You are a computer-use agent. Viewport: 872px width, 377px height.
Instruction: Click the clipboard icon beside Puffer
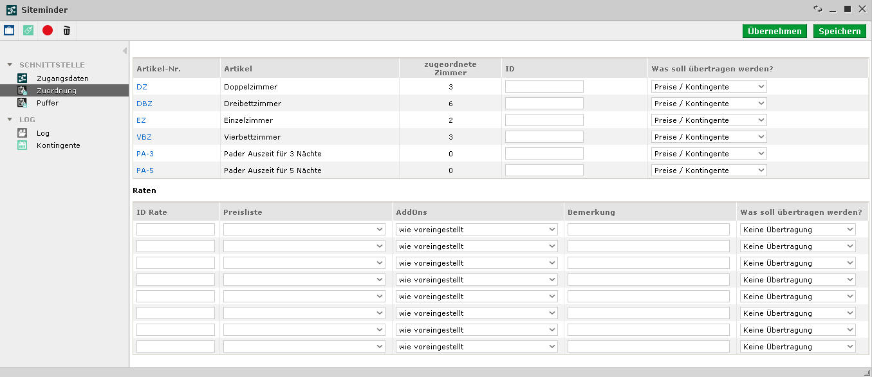coord(23,102)
